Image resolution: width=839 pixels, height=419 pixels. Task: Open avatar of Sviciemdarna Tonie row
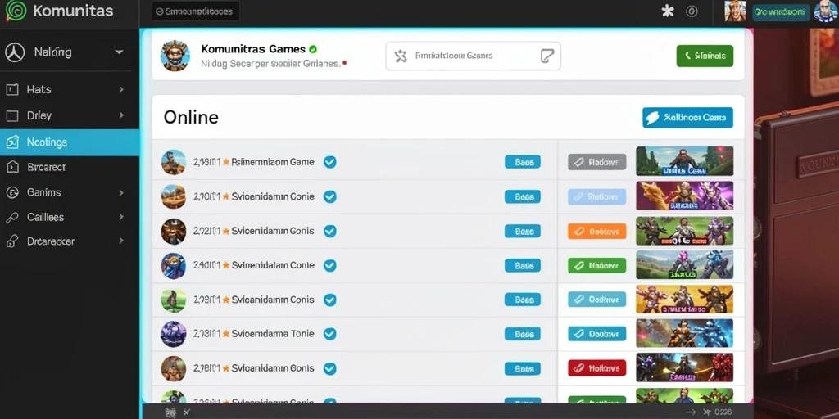point(174,334)
